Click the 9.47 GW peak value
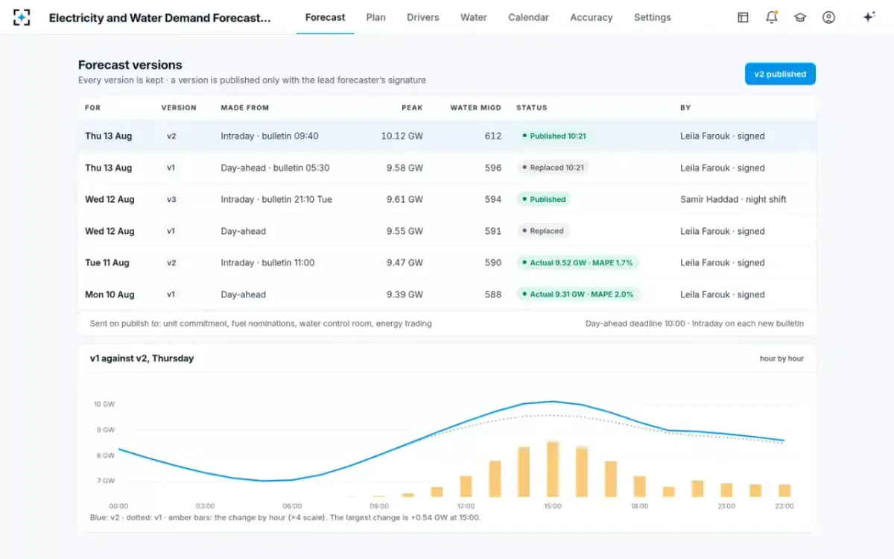Screen dimensions: 894x559 pyautogui.click(x=405, y=263)
